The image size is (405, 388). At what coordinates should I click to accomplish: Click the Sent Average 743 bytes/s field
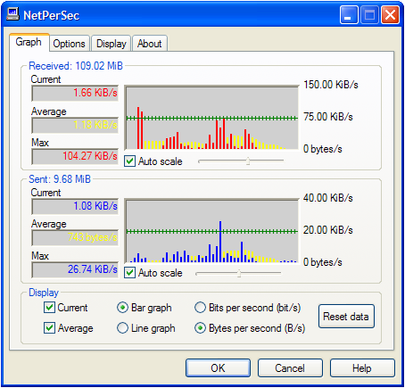(75, 237)
